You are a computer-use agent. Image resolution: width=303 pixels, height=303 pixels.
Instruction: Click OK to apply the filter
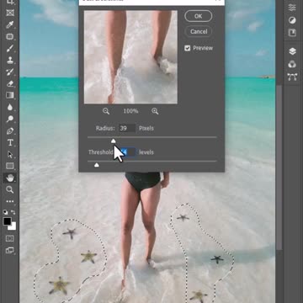click(199, 16)
